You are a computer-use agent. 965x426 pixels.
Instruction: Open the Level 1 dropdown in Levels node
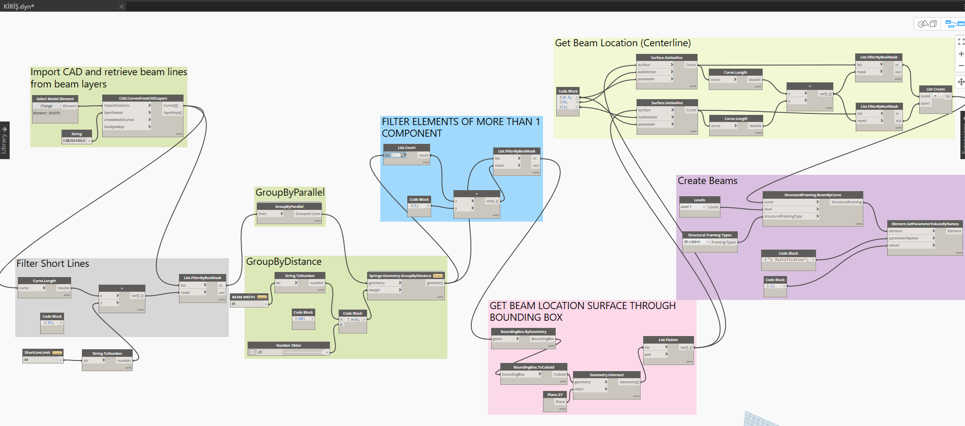pyautogui.click(x=693, y=207)
